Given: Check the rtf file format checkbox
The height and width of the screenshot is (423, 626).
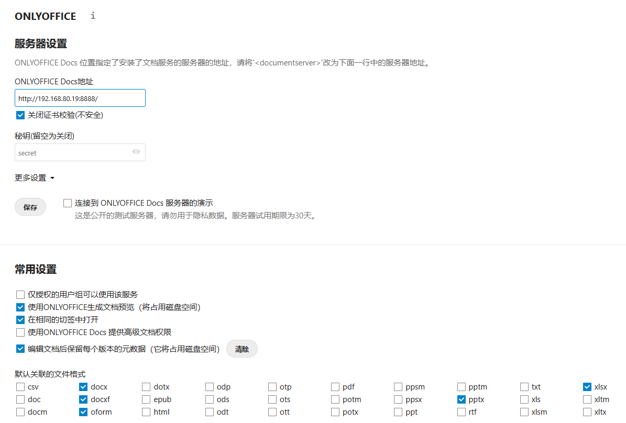Looking at the screenshot, I should (461, 412).
